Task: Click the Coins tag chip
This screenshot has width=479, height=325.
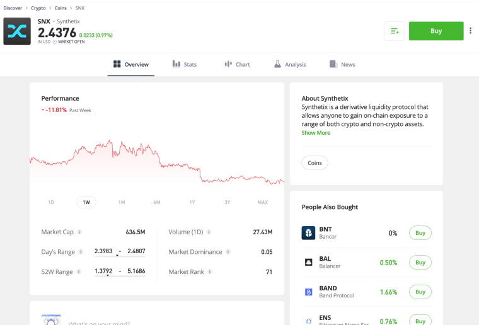Action: point(315,163)
